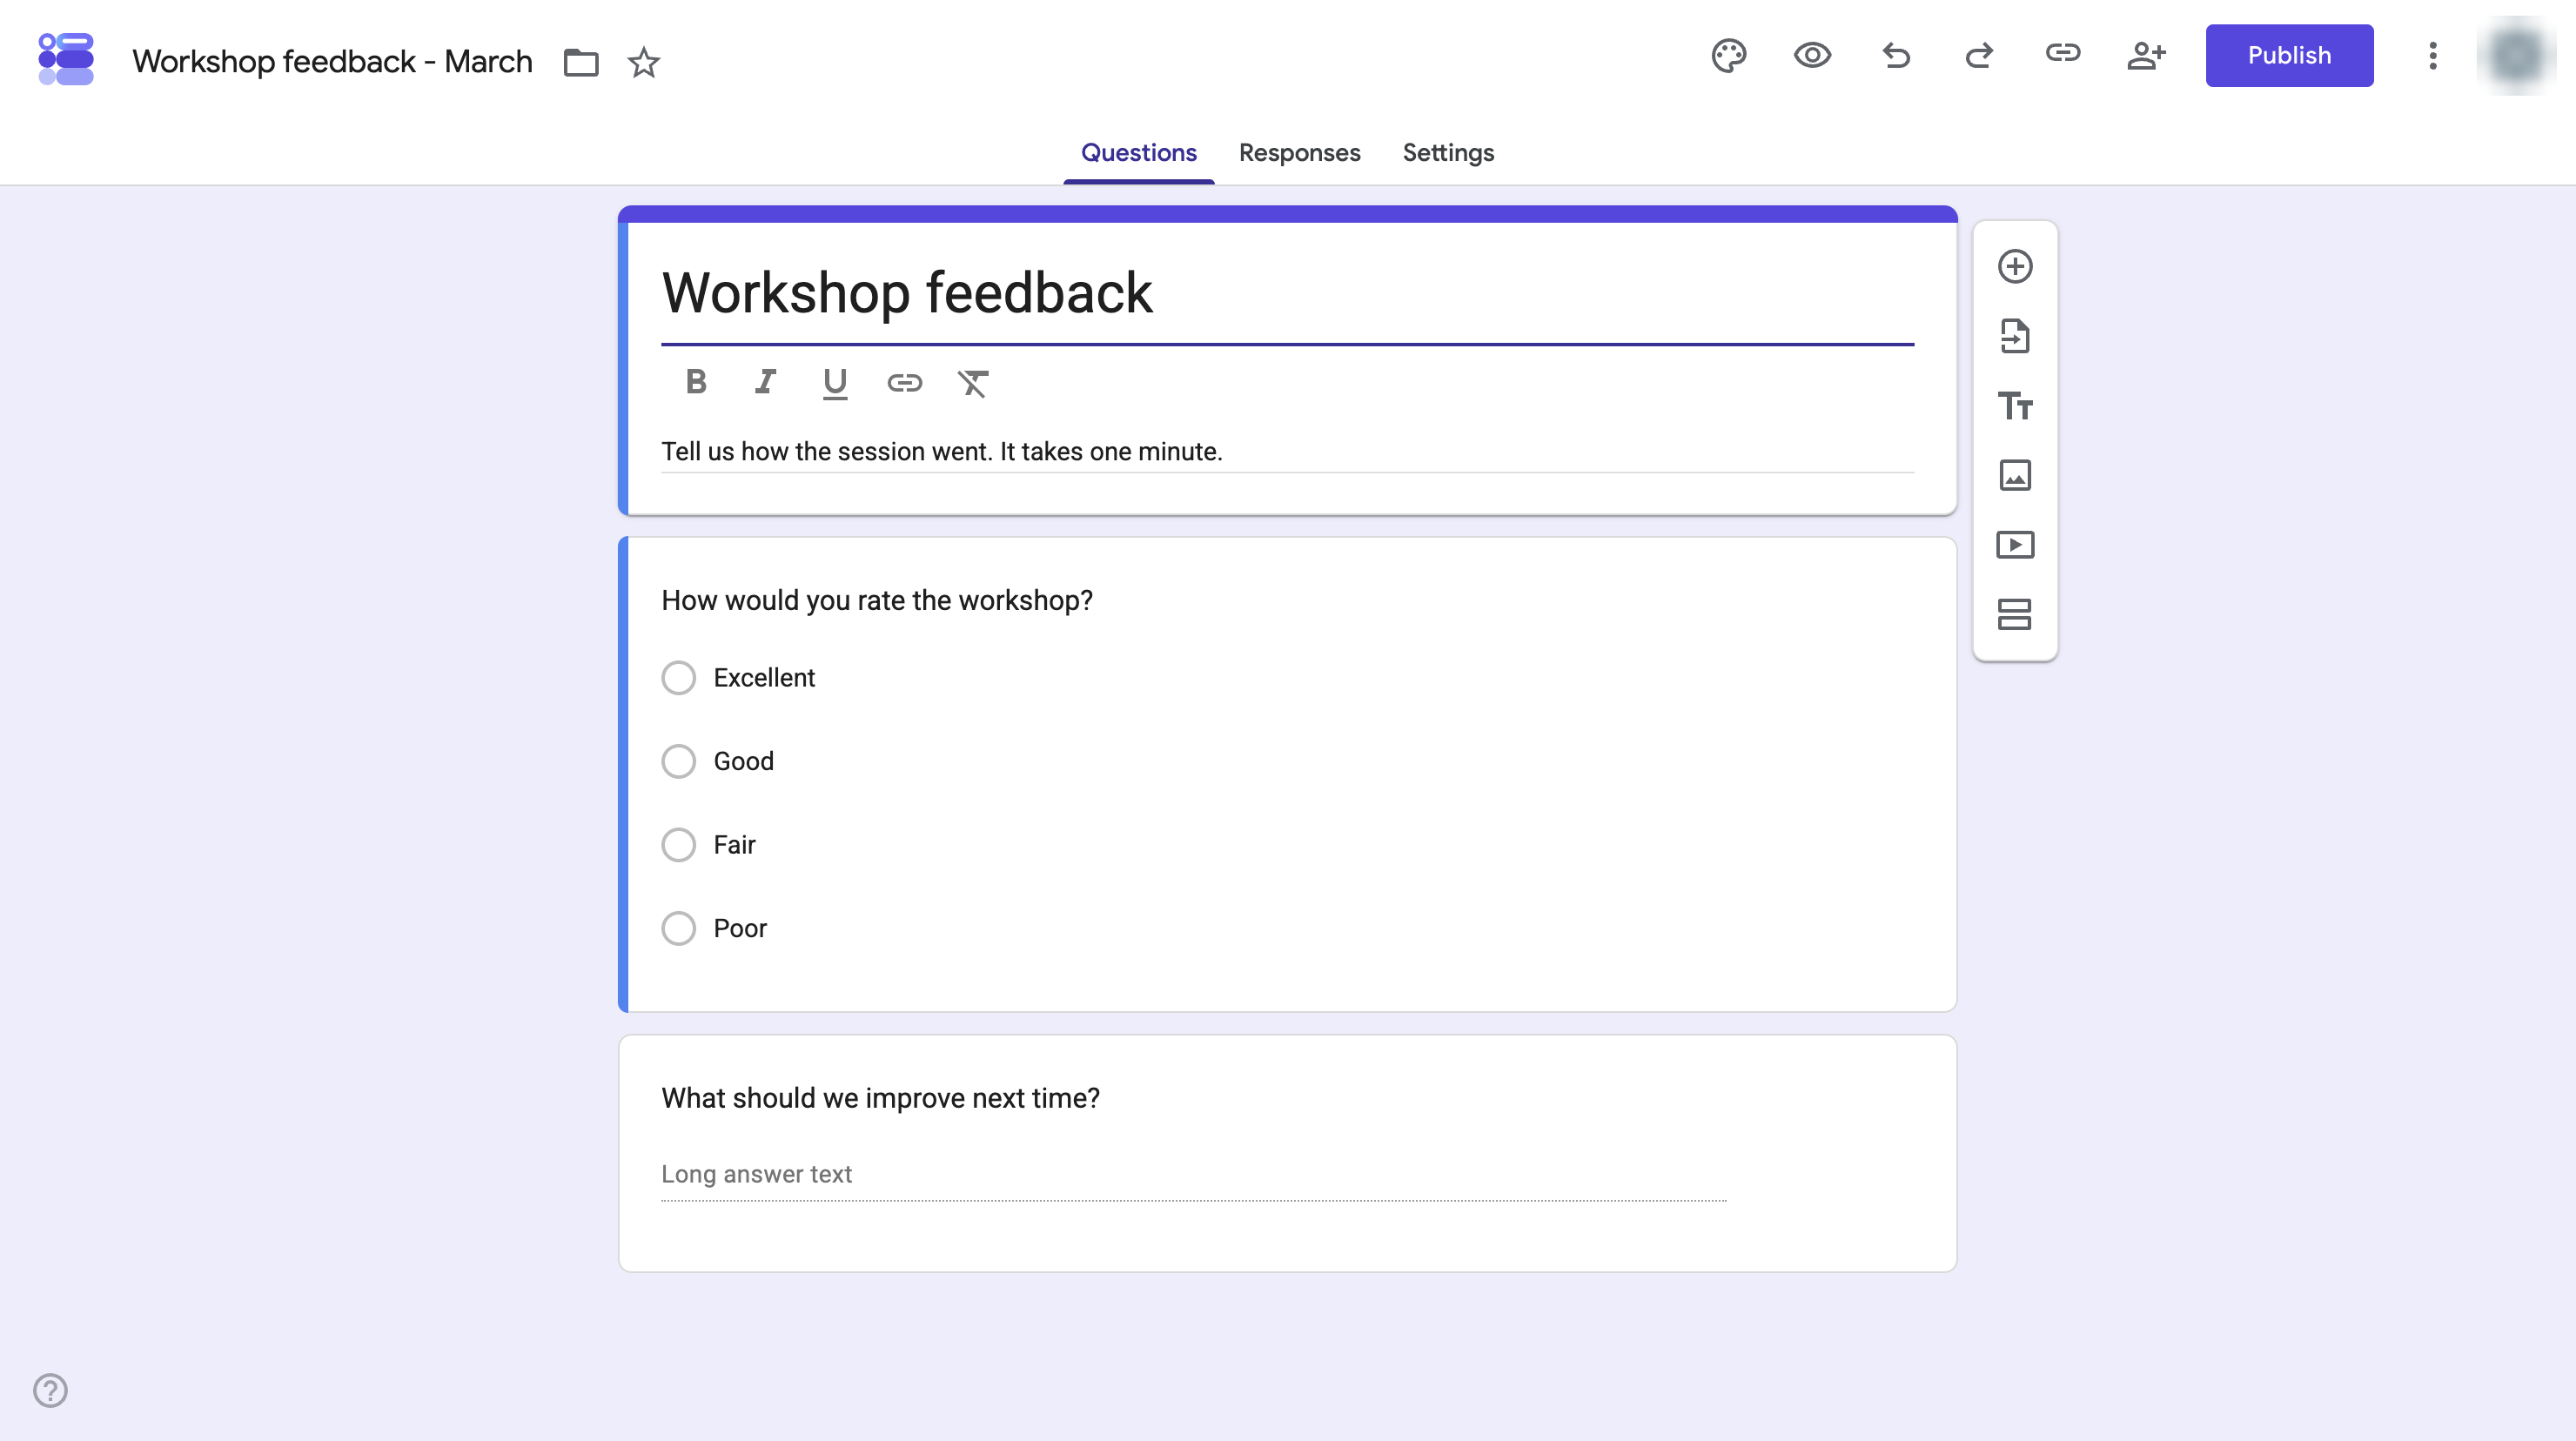Viewport: 2576px width, 1441px height.
Task: Open the account avatar
Action: point(2516,55)
